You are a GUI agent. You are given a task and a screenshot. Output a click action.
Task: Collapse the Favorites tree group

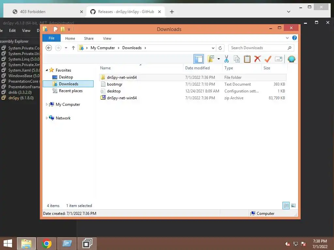click(47, 70)
